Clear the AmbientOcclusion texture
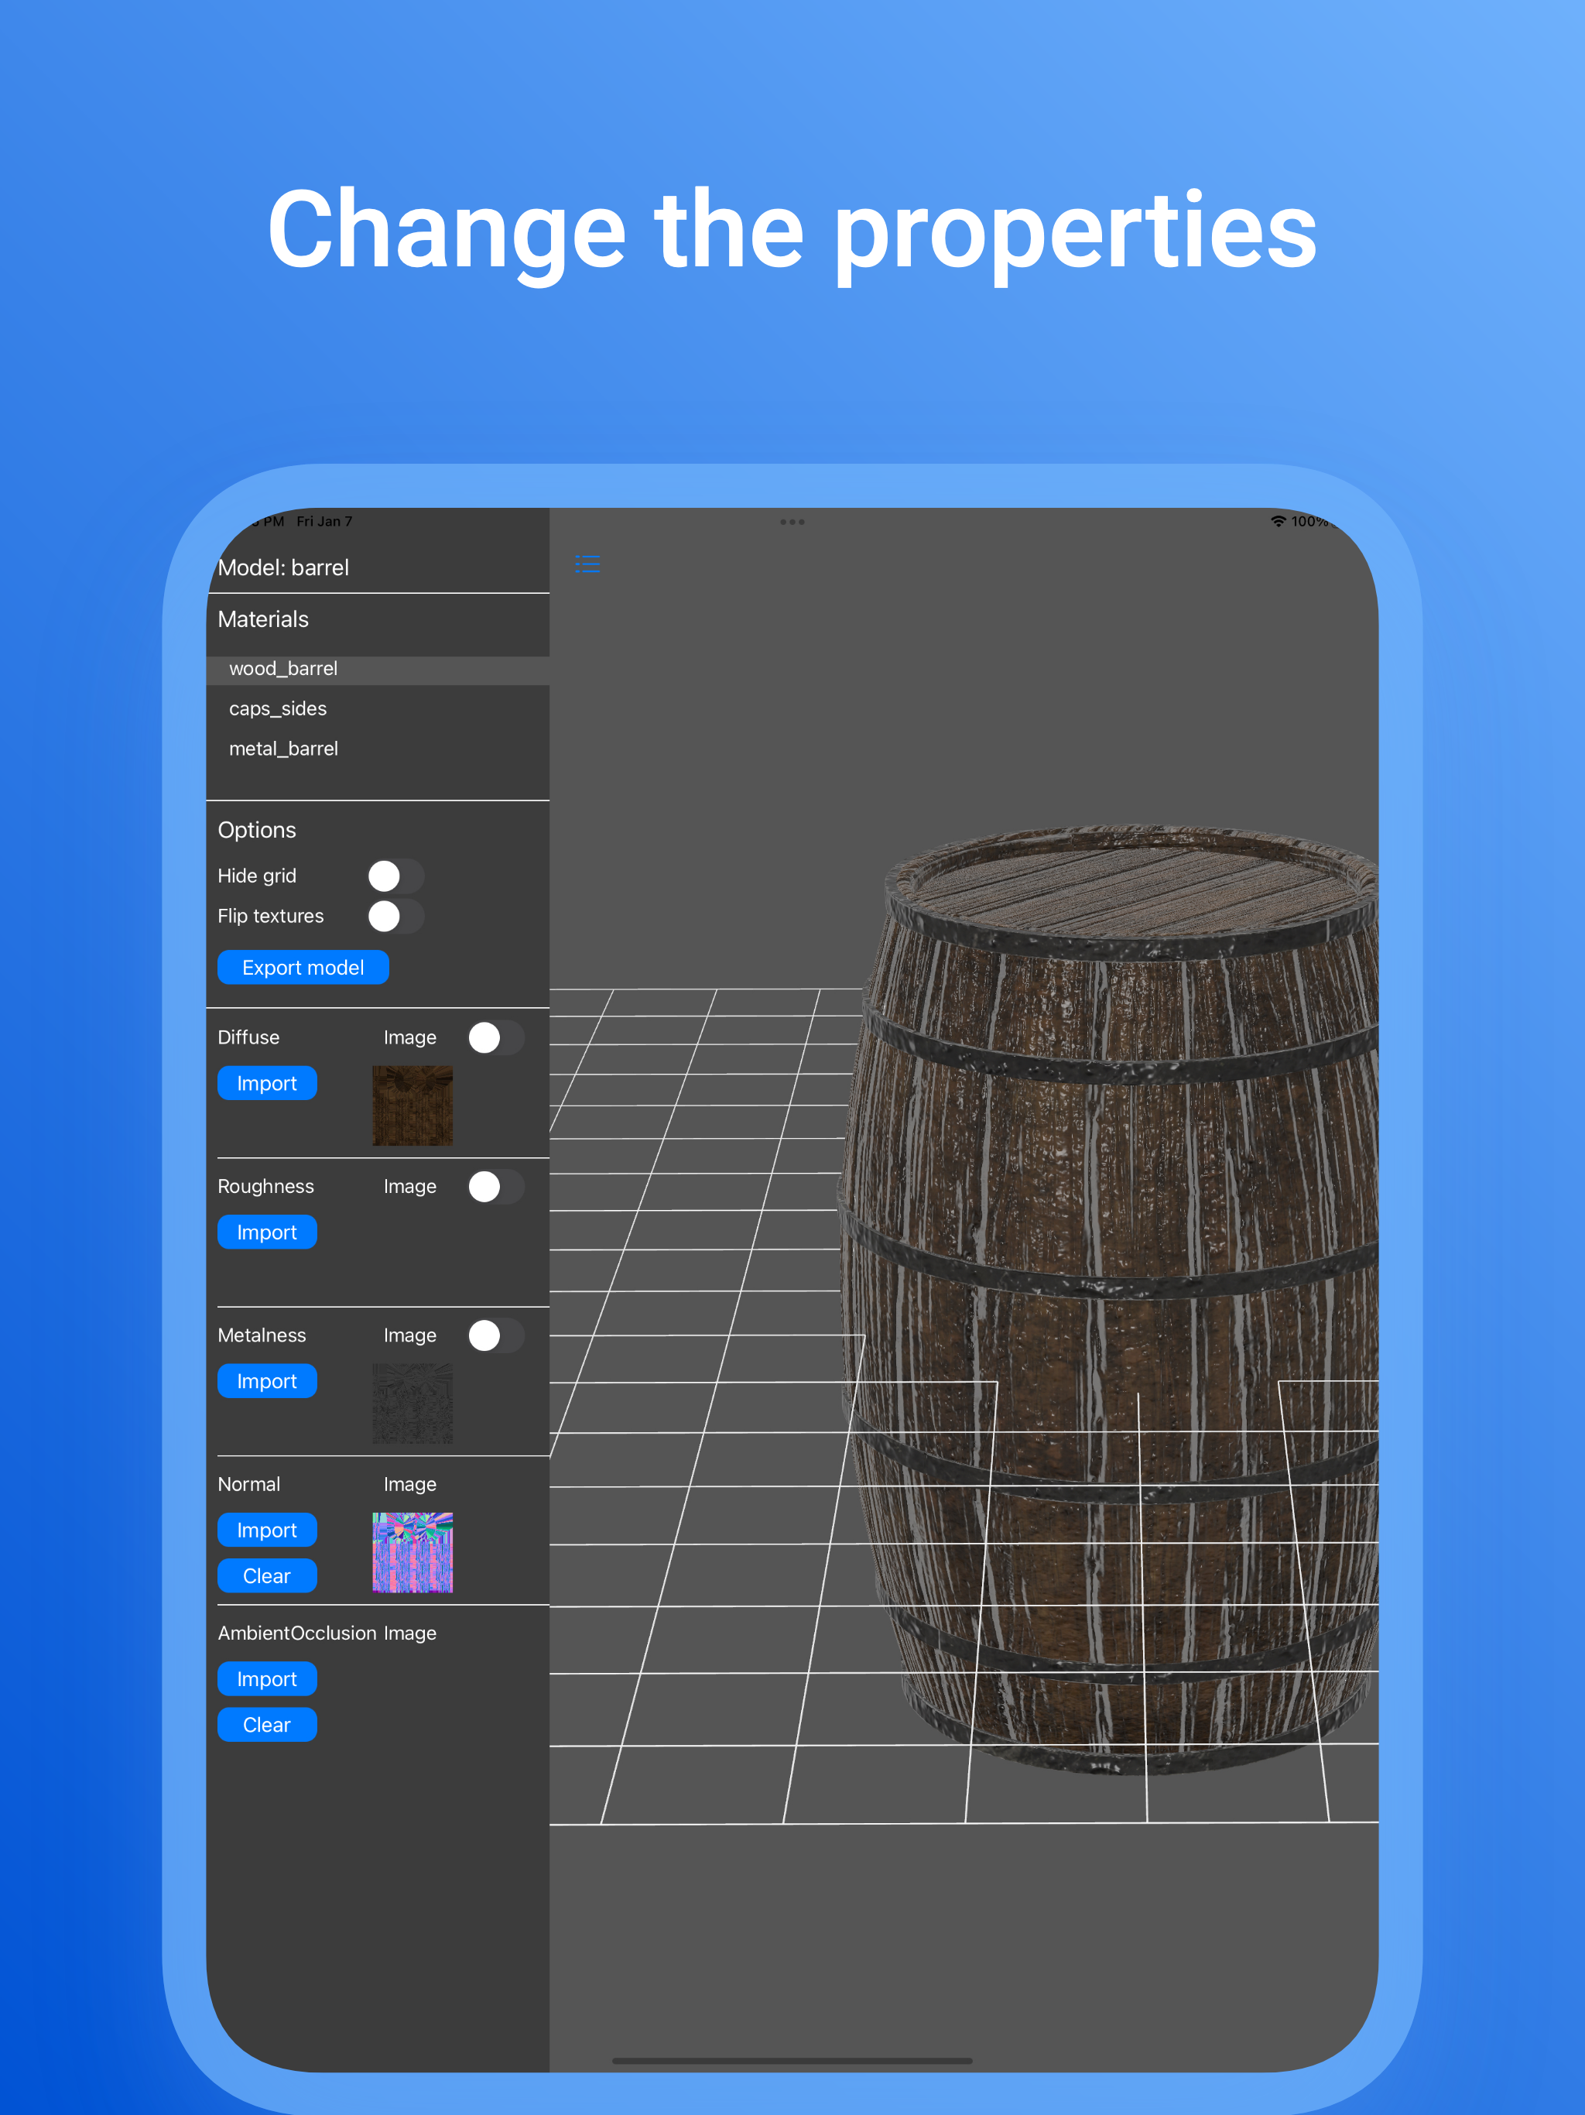Viewport: 1585px width, 2115px height. click(x=267, y=1726)
